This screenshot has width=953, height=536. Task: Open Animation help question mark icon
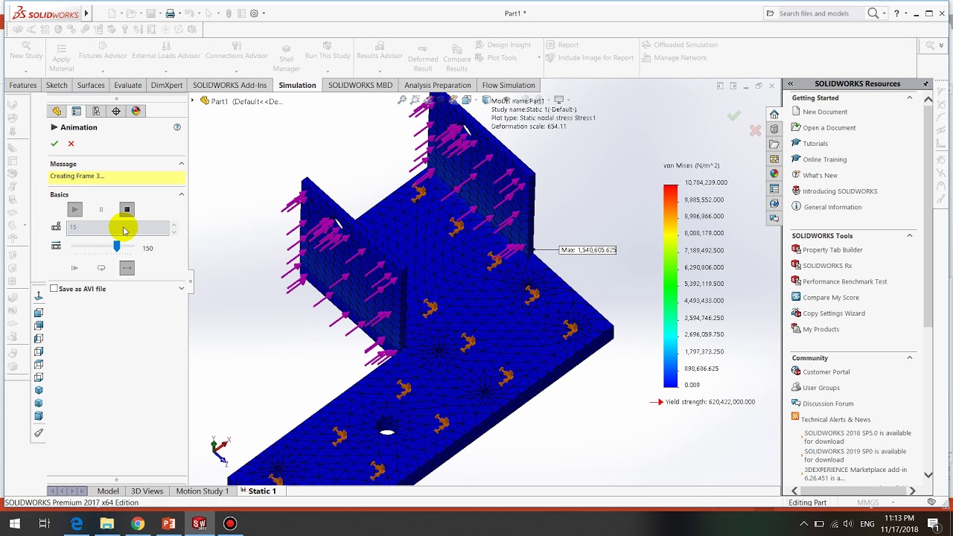pos(177,127)
